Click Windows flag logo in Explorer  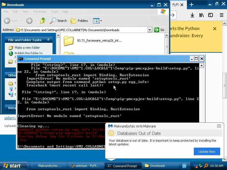click(163, 11)
